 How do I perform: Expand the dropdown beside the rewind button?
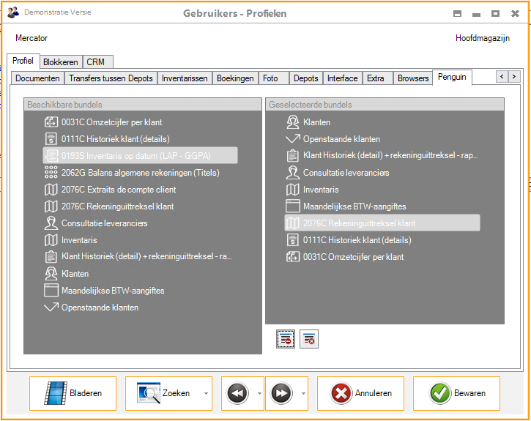[x=259, y=394]
